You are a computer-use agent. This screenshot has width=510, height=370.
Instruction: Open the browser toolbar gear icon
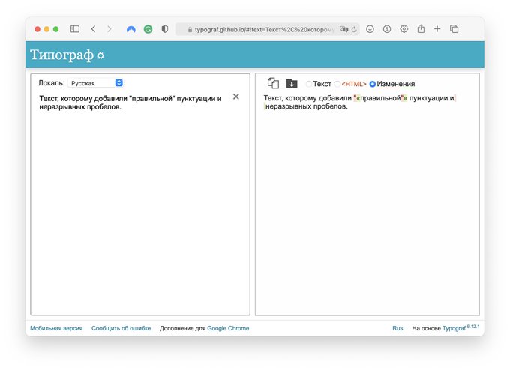[404, 29]
